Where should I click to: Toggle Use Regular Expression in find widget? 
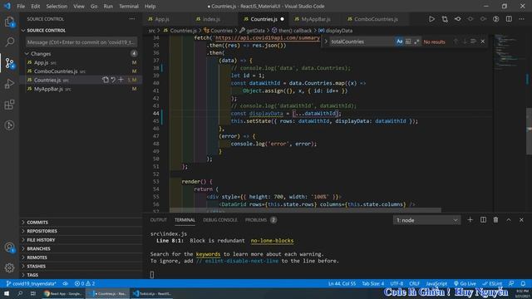[416, 42]
